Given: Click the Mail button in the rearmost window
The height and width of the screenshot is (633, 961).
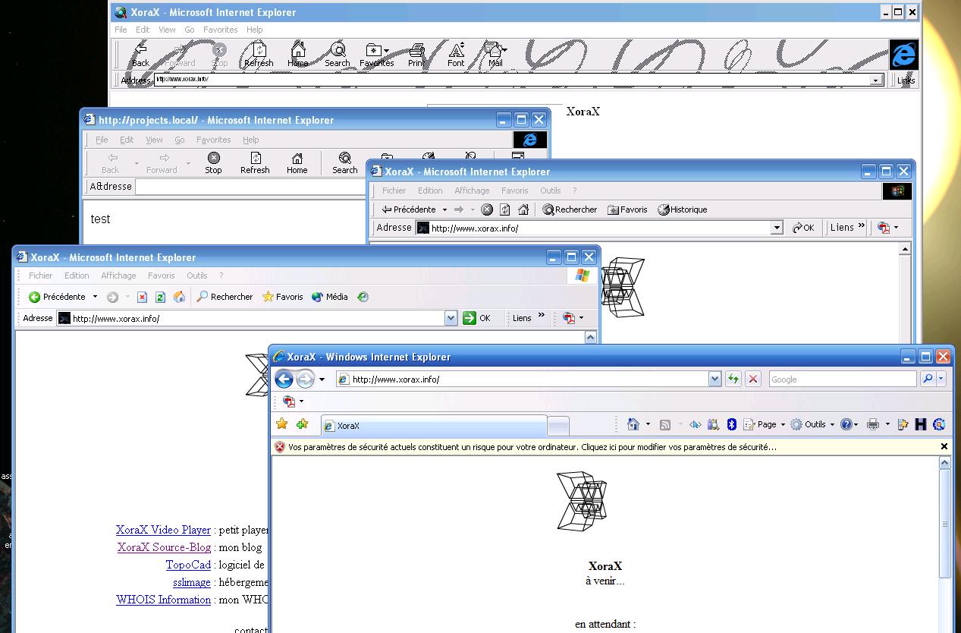Looking at the screenshot, I should point(495,55).
